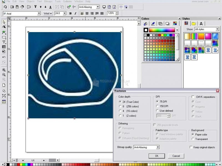Pick the black swatch in Colors panel

point(148,35)
